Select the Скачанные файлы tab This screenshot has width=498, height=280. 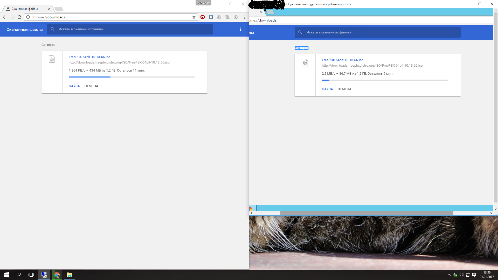pos(25,9)
